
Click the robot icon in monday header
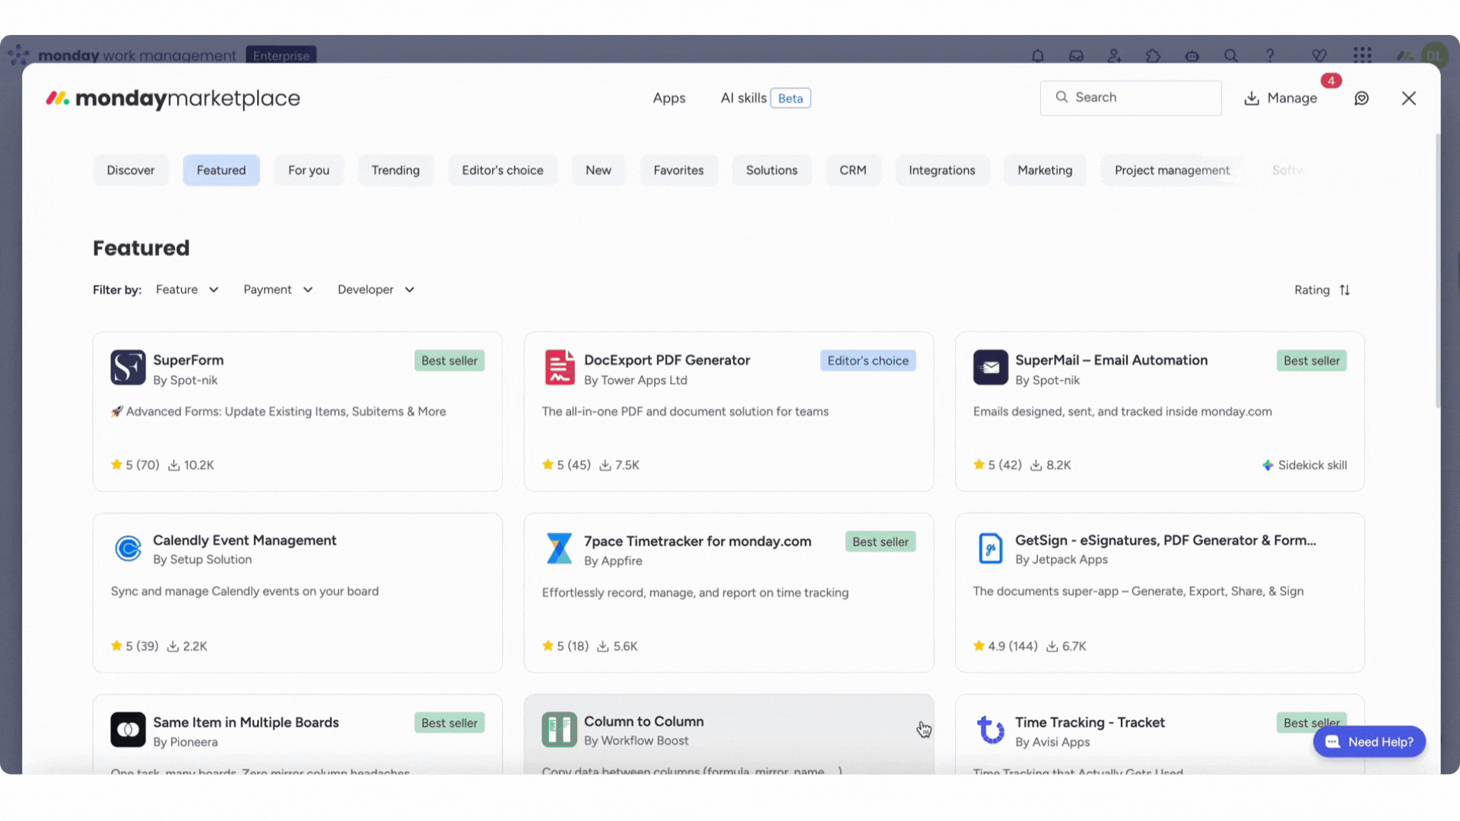pyautogui.click(x=1192, y=55)
